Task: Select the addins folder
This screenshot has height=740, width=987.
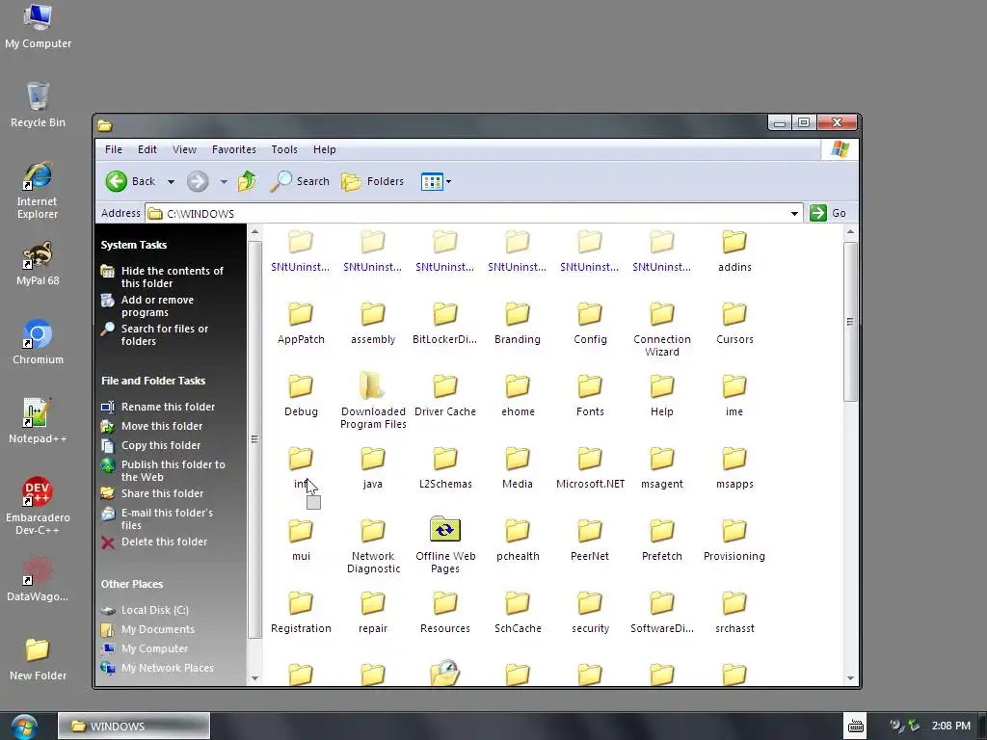Action: [x=734, y=251]
